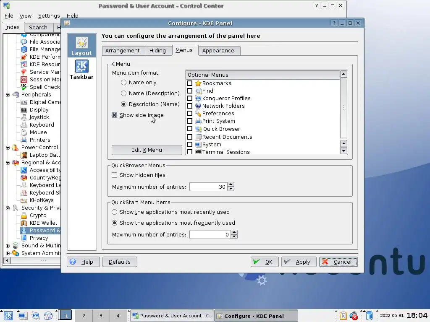Collapse the Power Control tree branch
This screenshot has height=322, width=430.
(x=8, y=148)
